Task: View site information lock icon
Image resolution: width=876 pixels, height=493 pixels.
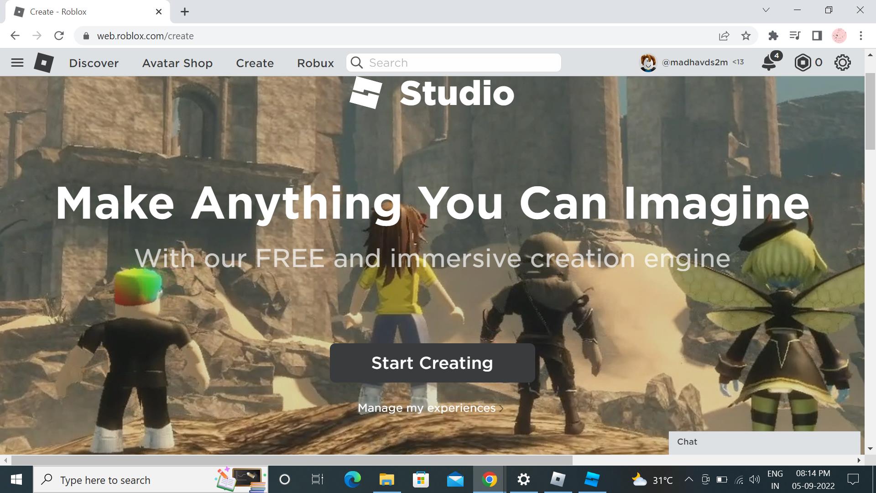Action: [85, 36]
